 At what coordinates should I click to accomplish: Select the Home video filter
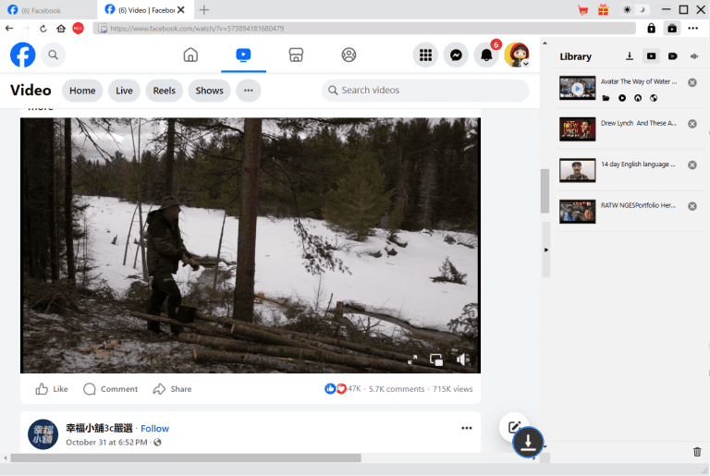(x=82, y=91)
